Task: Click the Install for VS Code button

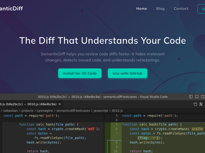Action: (x=80, y=73)
